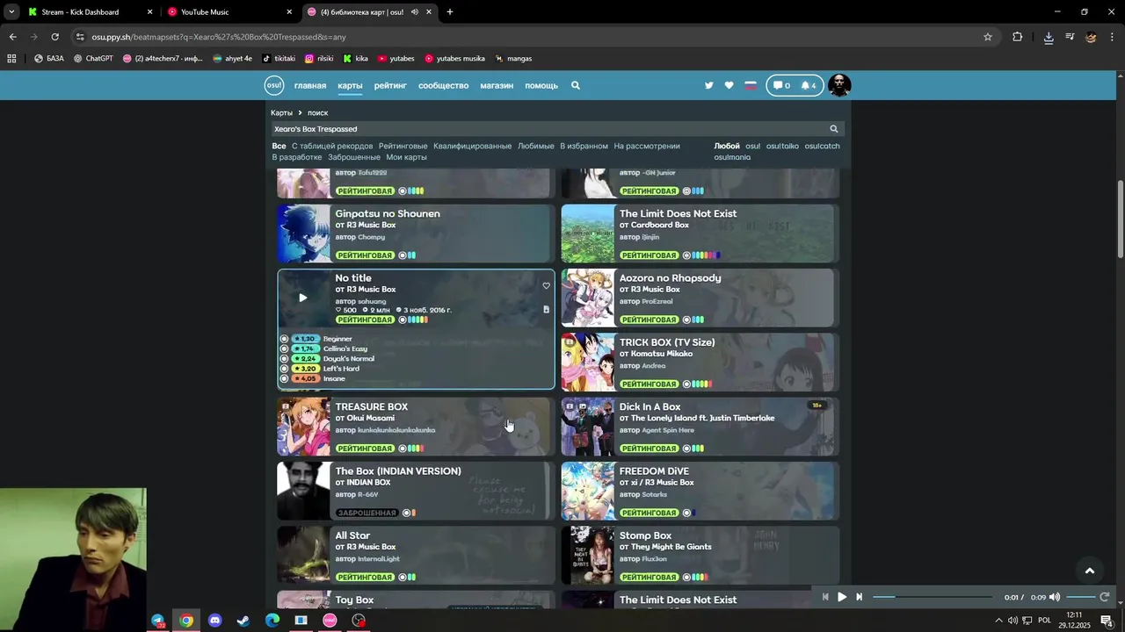Open a new browser tab

coord(450,12)
